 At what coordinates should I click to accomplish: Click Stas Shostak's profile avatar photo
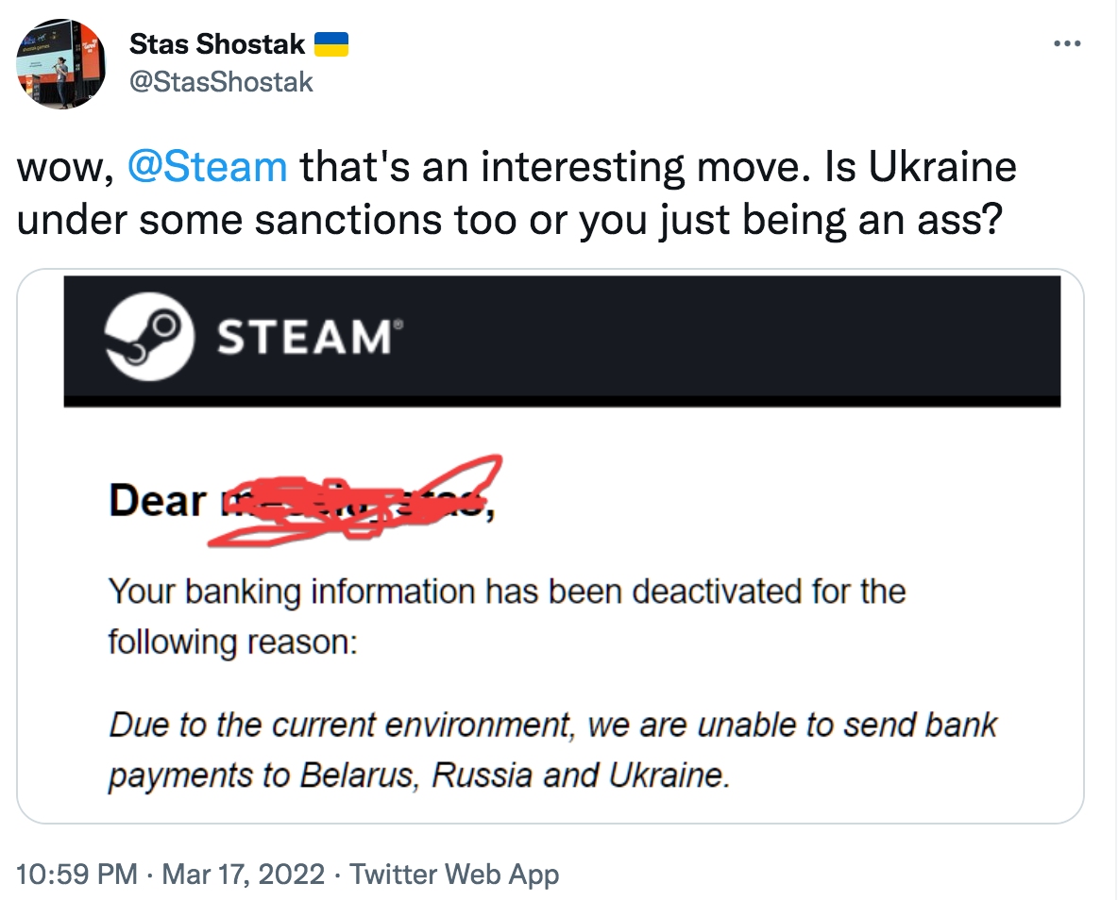(x=61, y=63)
